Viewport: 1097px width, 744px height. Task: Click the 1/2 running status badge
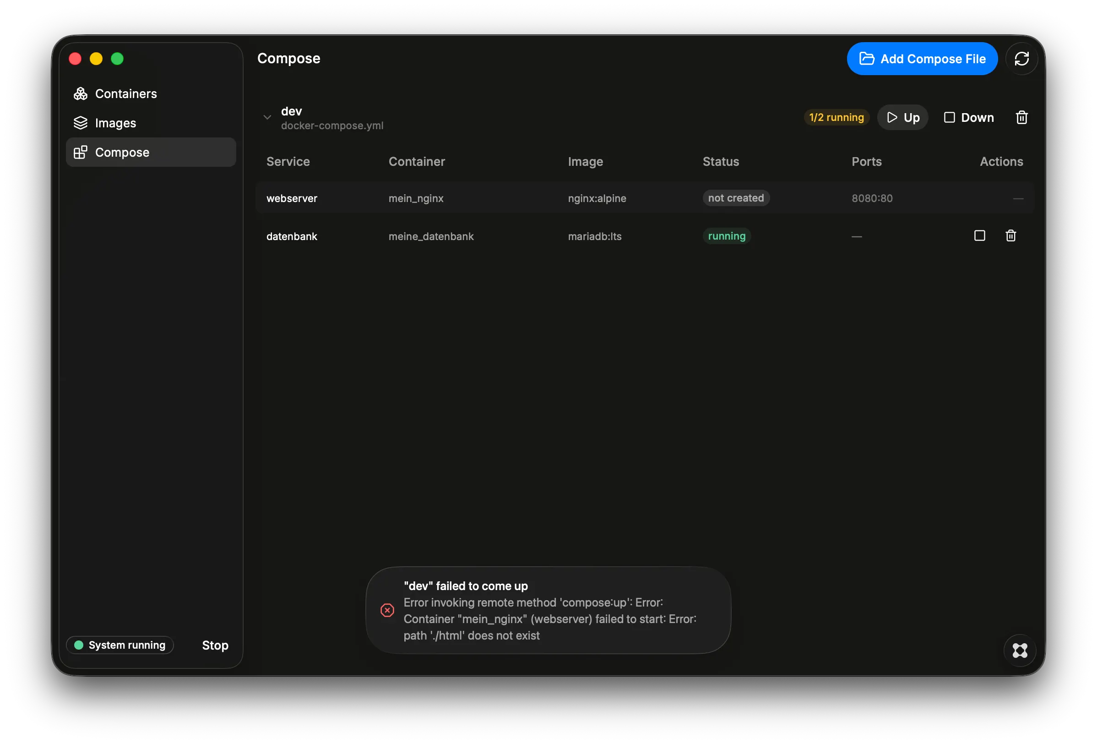tap(836, 117)
